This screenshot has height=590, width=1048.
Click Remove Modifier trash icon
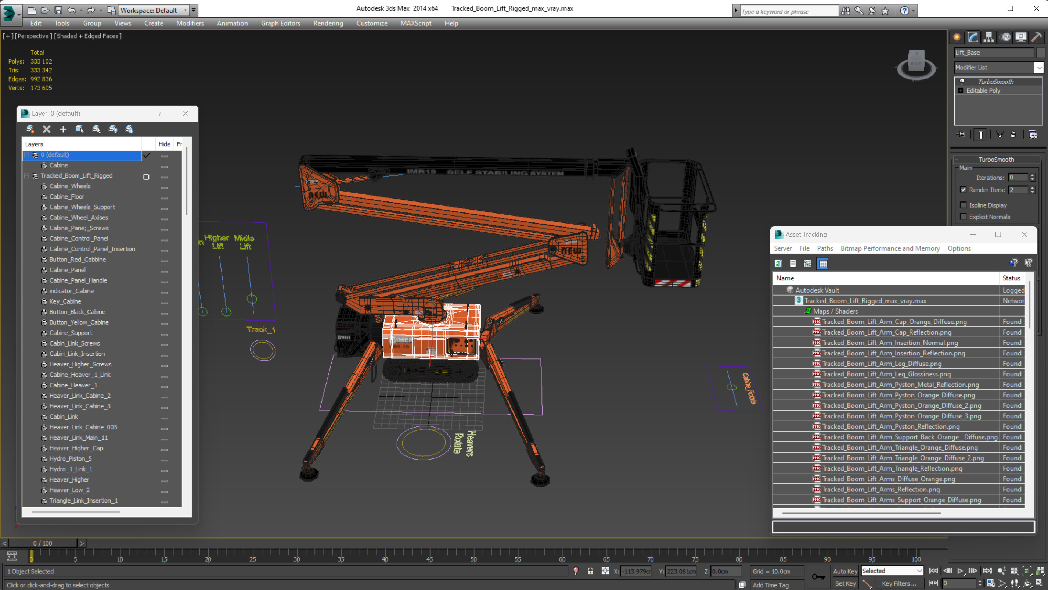point(1013,135)
